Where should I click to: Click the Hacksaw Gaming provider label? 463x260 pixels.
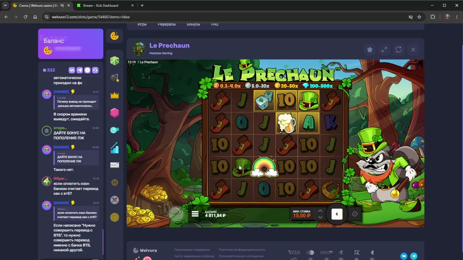161,53
